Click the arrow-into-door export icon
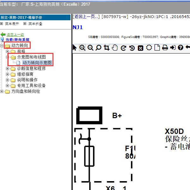The width and height of the screenshot is (190, 190). tap(173, 47)
